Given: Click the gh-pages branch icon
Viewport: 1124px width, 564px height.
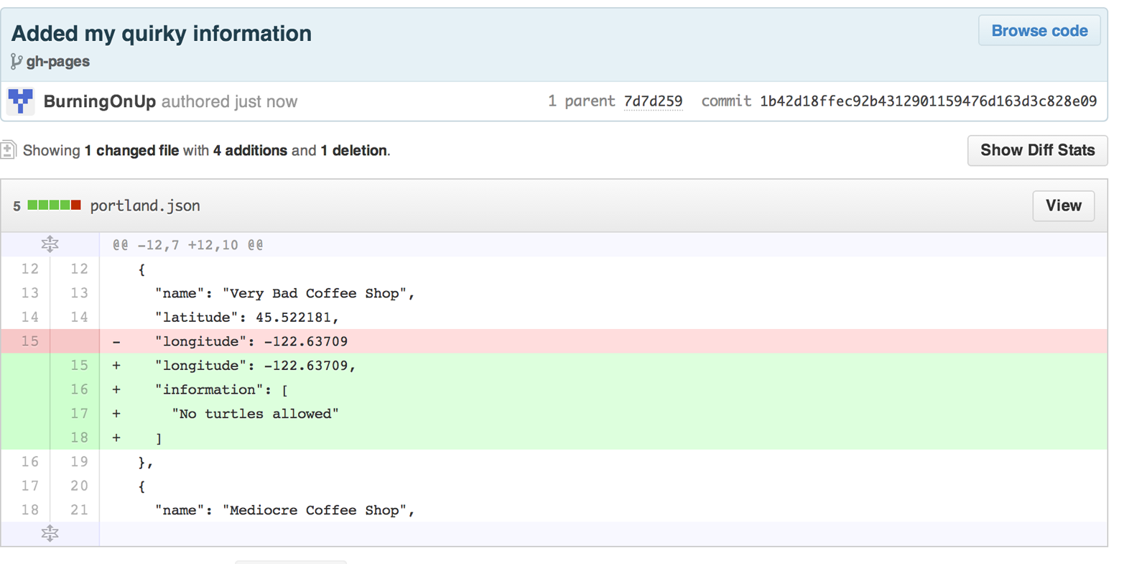Looking at the screenshot, I should point(16,62).
